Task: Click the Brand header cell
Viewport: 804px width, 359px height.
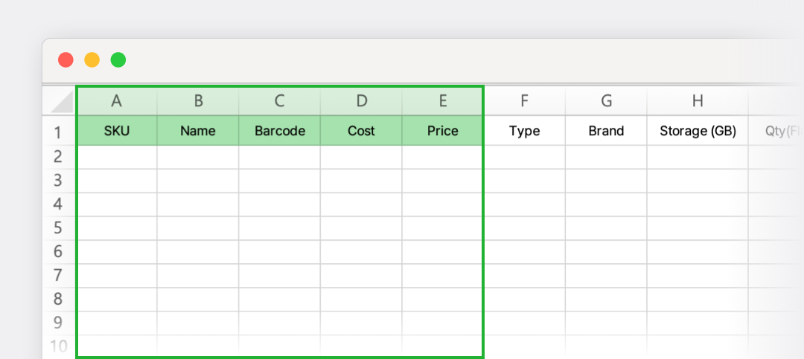Action: pos(606,131)
